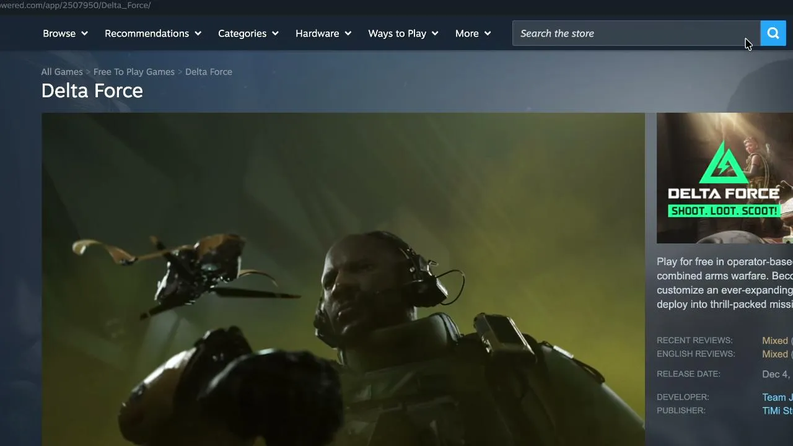Click the game description starting 'Play for free'
793x446 pixels.
point(725,283)
